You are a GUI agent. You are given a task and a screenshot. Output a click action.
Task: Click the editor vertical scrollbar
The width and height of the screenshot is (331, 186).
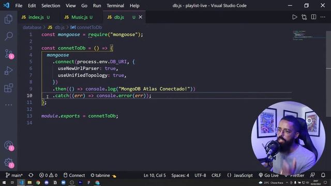click(328, 74)
